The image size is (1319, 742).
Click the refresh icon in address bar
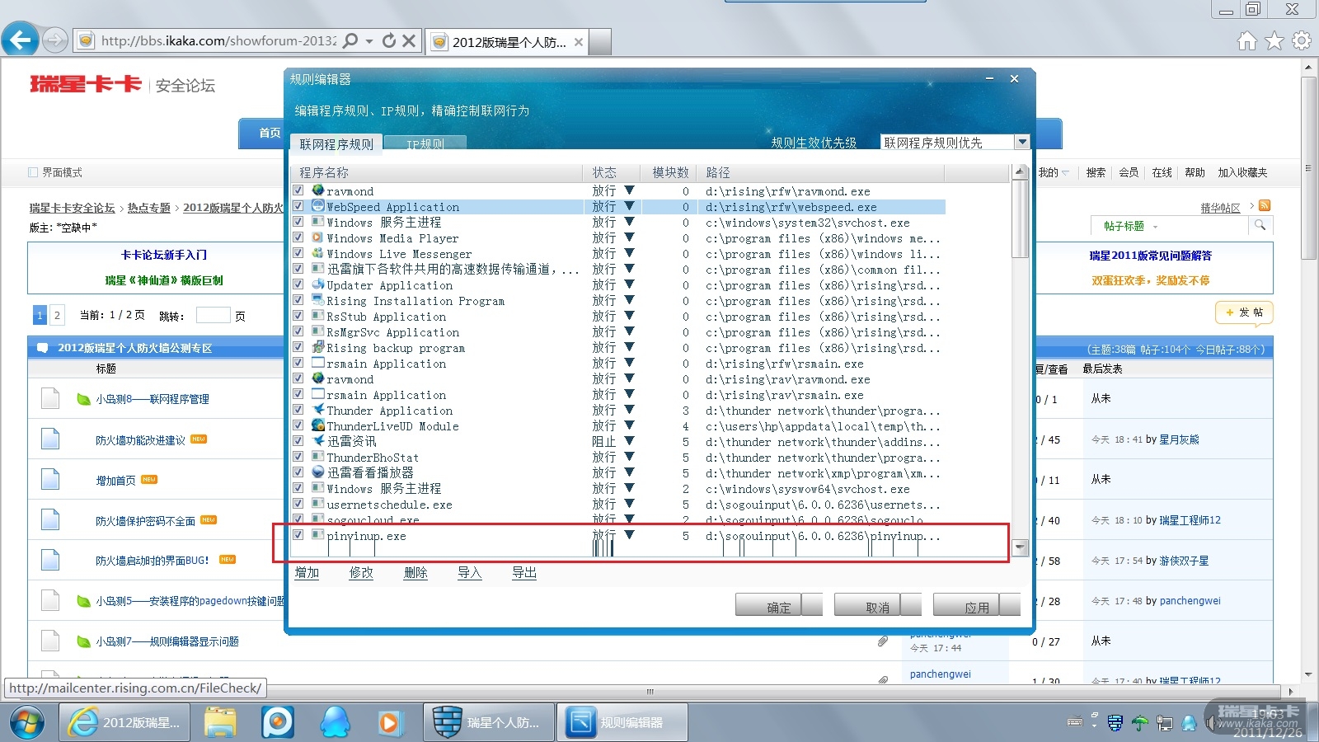click(389, 40)
